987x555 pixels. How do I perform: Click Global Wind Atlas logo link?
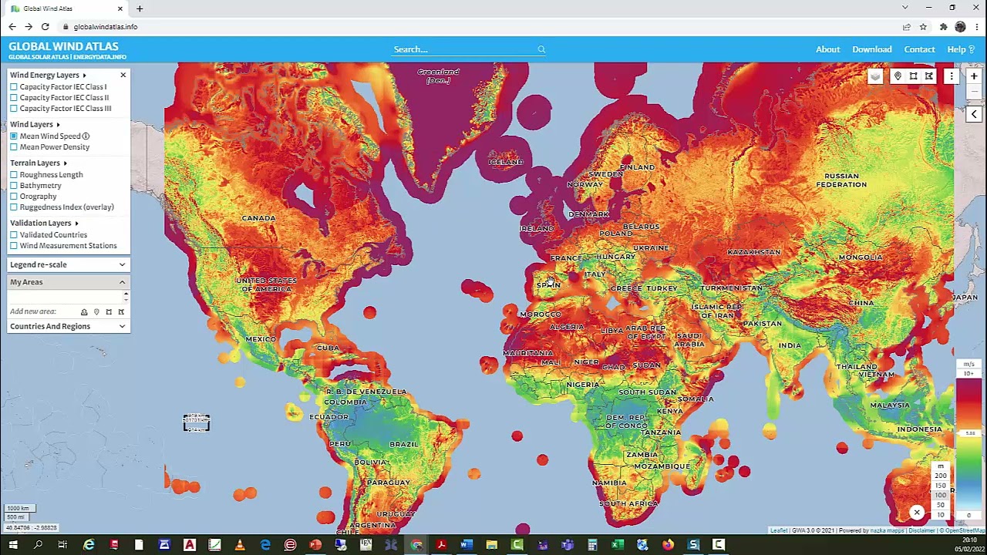[x=63, y=46]
